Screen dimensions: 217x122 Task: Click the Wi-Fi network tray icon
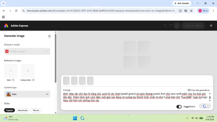click(193, 118)
